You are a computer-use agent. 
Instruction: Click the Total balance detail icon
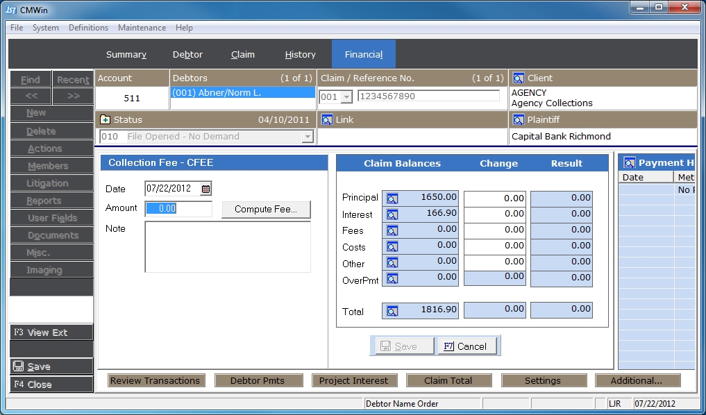[x=392, y=311]
